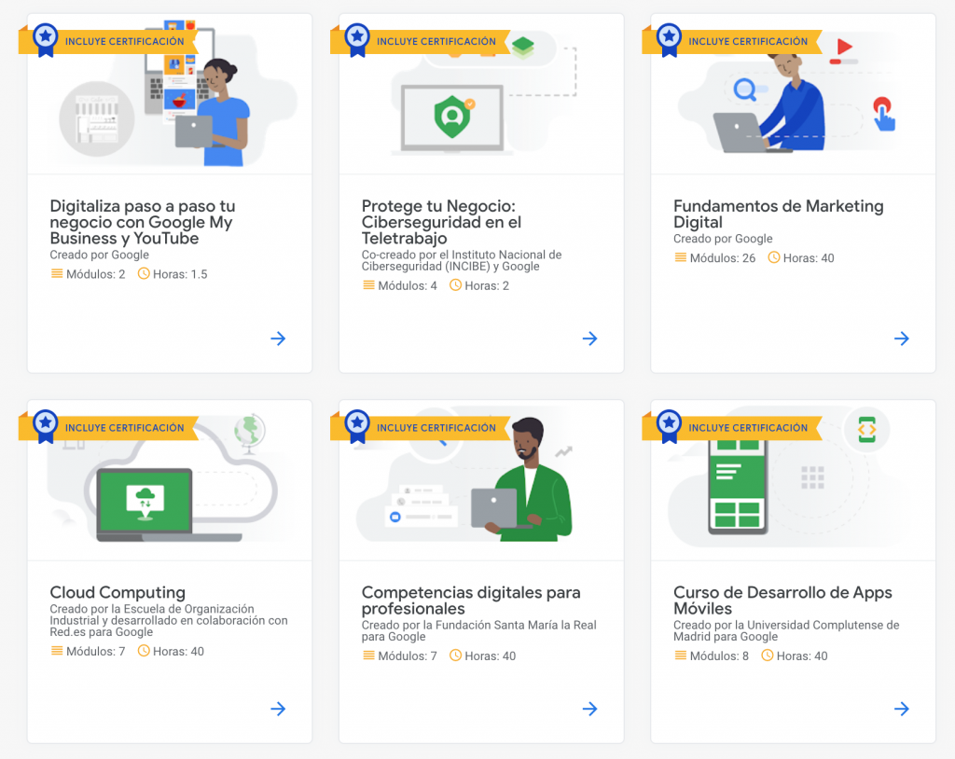The width and height of the screenshot is (955, 759).
Task: Click the 'Horas: 2' label
Action: pyautogui.click(x=487, y=285)
